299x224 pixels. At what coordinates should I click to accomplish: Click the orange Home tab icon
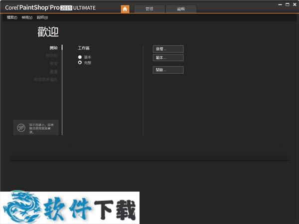pos(125,9)
